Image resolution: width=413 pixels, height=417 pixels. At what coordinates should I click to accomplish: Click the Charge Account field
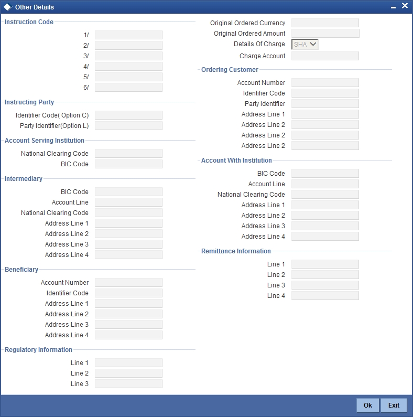coord(325,56)
